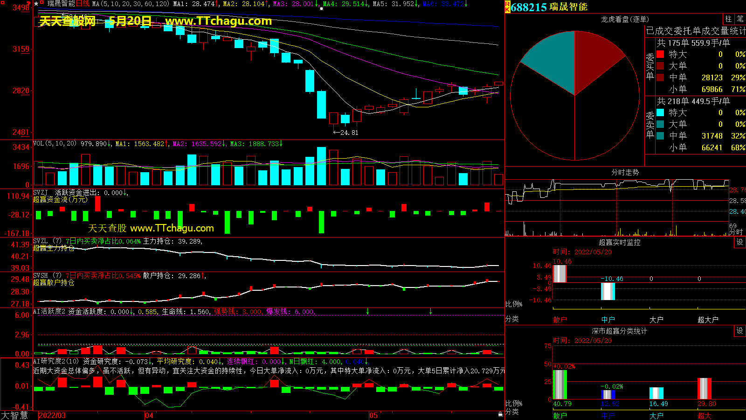
Task: Click the 05 month marker on time axis
Action: [373, 415]
